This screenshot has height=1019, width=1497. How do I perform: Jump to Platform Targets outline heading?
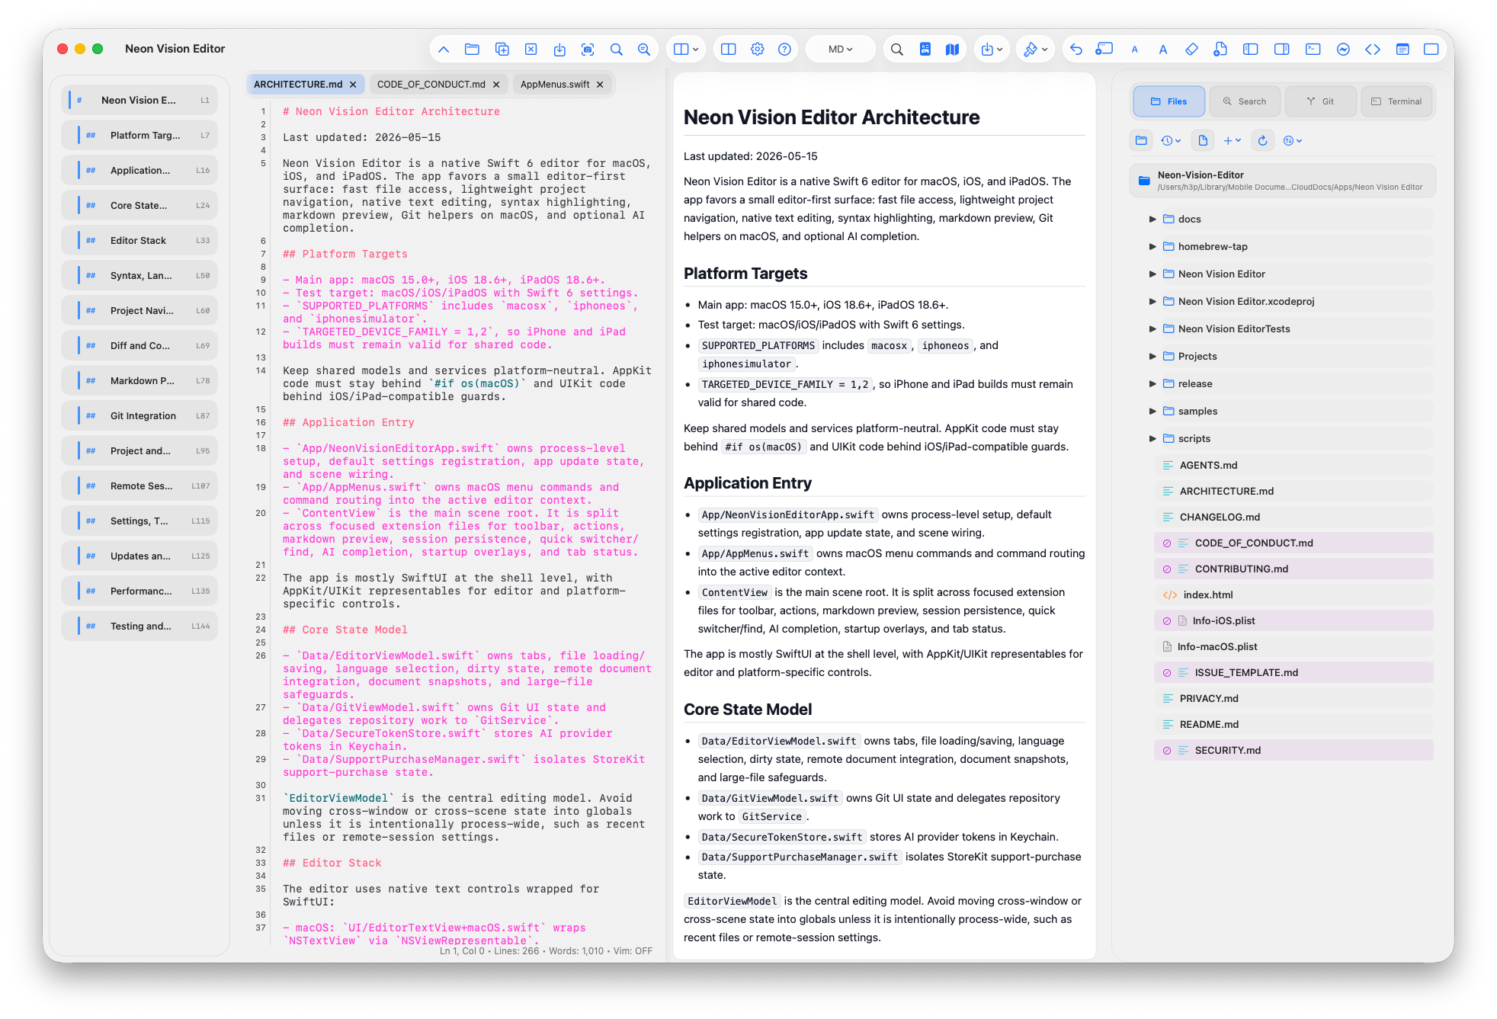tap(139, 136)
